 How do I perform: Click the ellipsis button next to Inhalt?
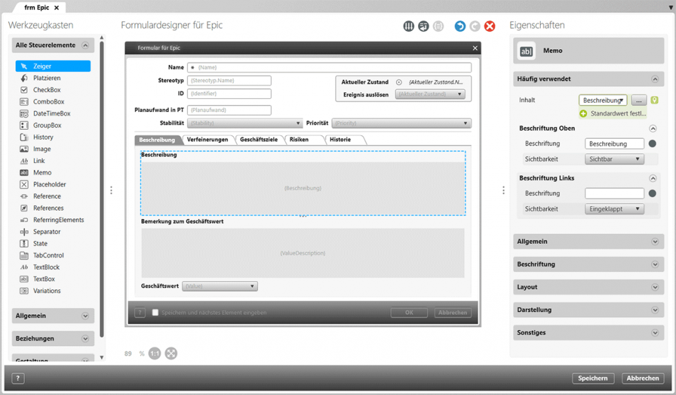pyautogui.click(x=639, y=100)
